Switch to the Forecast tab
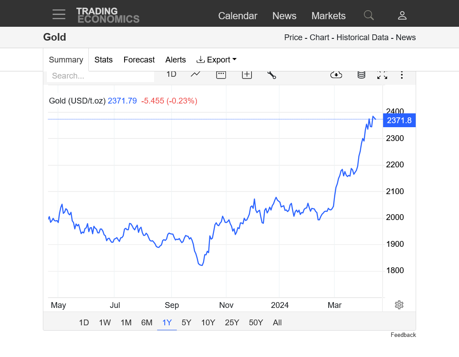 pyautogui.click(x=139, y=60)
